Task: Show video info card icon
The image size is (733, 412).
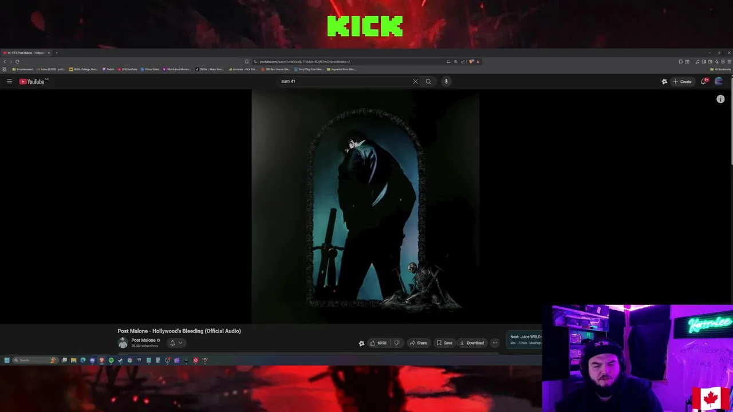Action: [720, 99]
